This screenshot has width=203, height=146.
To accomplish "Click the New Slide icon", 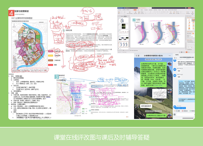I will coord(136,12).
